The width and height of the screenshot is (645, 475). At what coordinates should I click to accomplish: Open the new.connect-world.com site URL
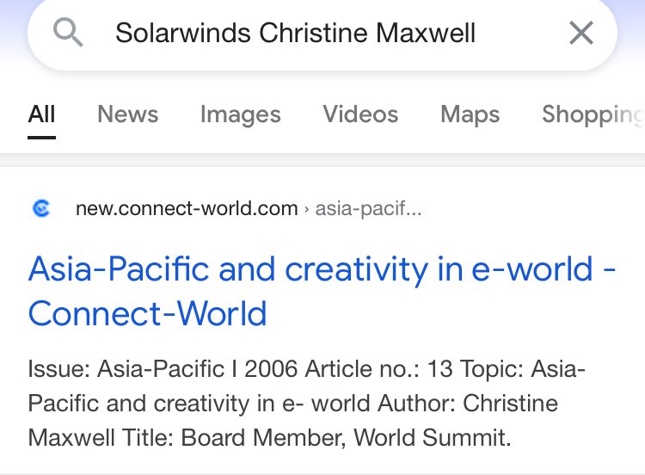click(187, 209)
